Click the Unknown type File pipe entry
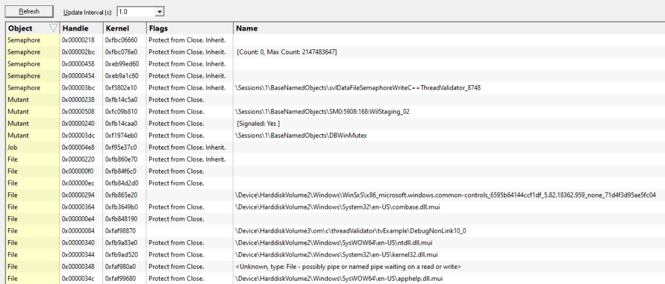 pos(348,266)
